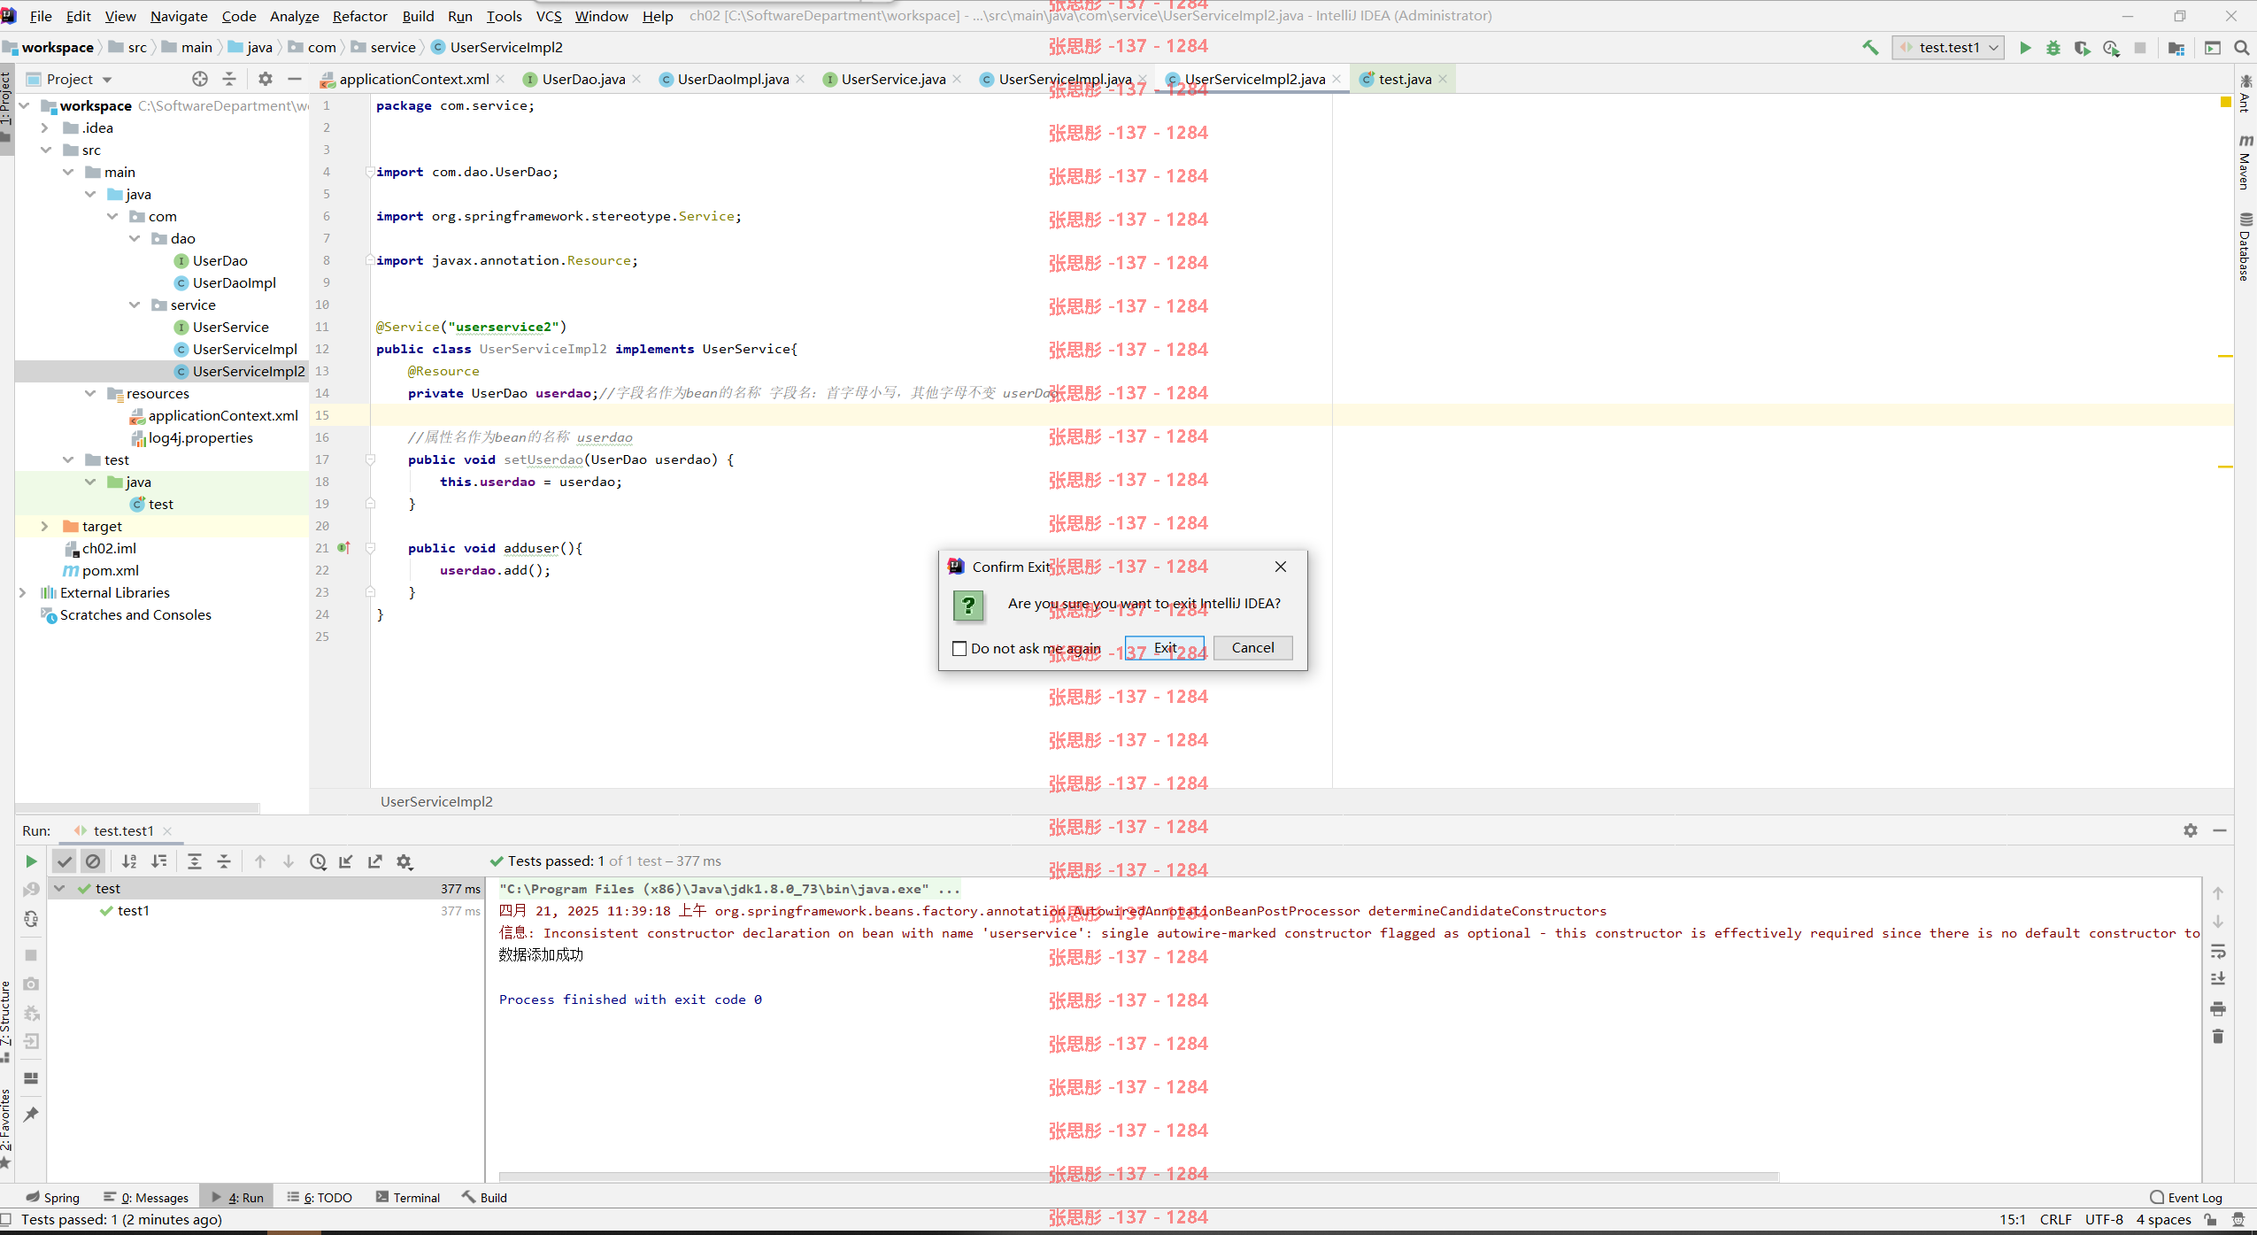This screenshot has height=1235, width=2257.
Task: Click the run gutter icon at line 21
Action: click(x=344, y=548)
